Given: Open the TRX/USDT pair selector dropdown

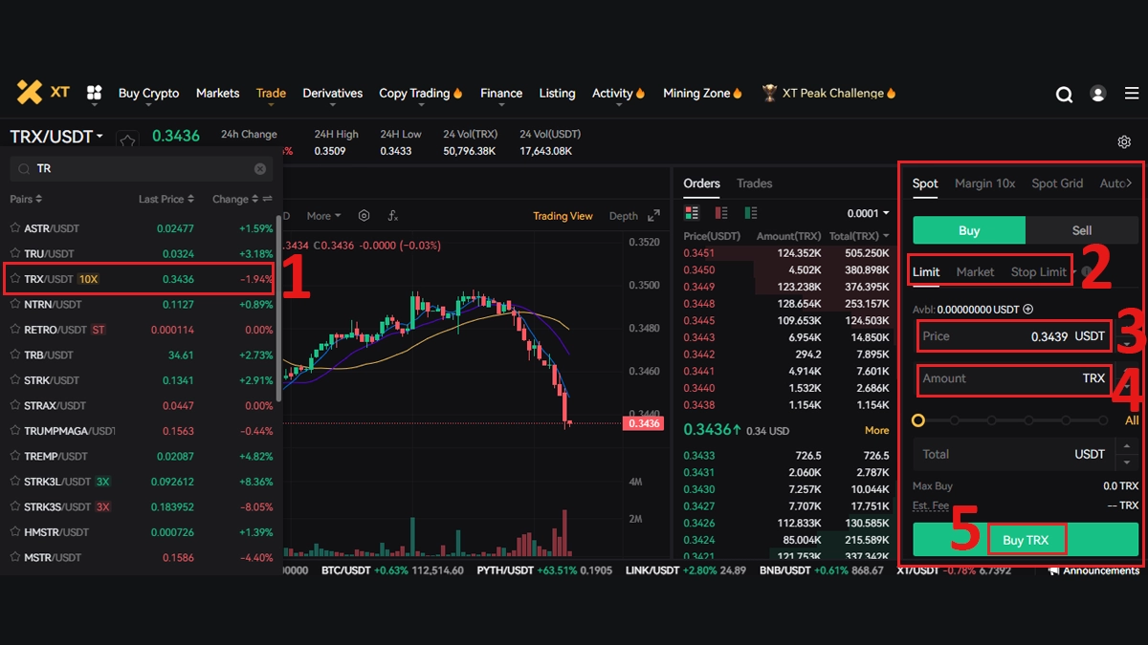Looking at the screenshot, I should coord(57,137).
